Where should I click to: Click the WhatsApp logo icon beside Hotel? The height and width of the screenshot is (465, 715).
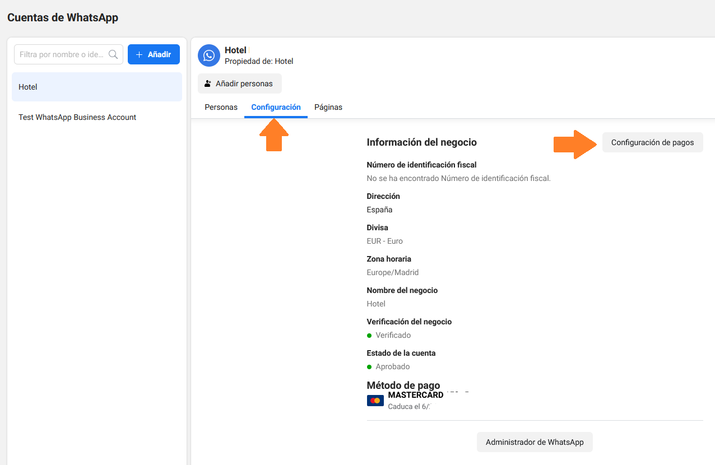[209, 55]
